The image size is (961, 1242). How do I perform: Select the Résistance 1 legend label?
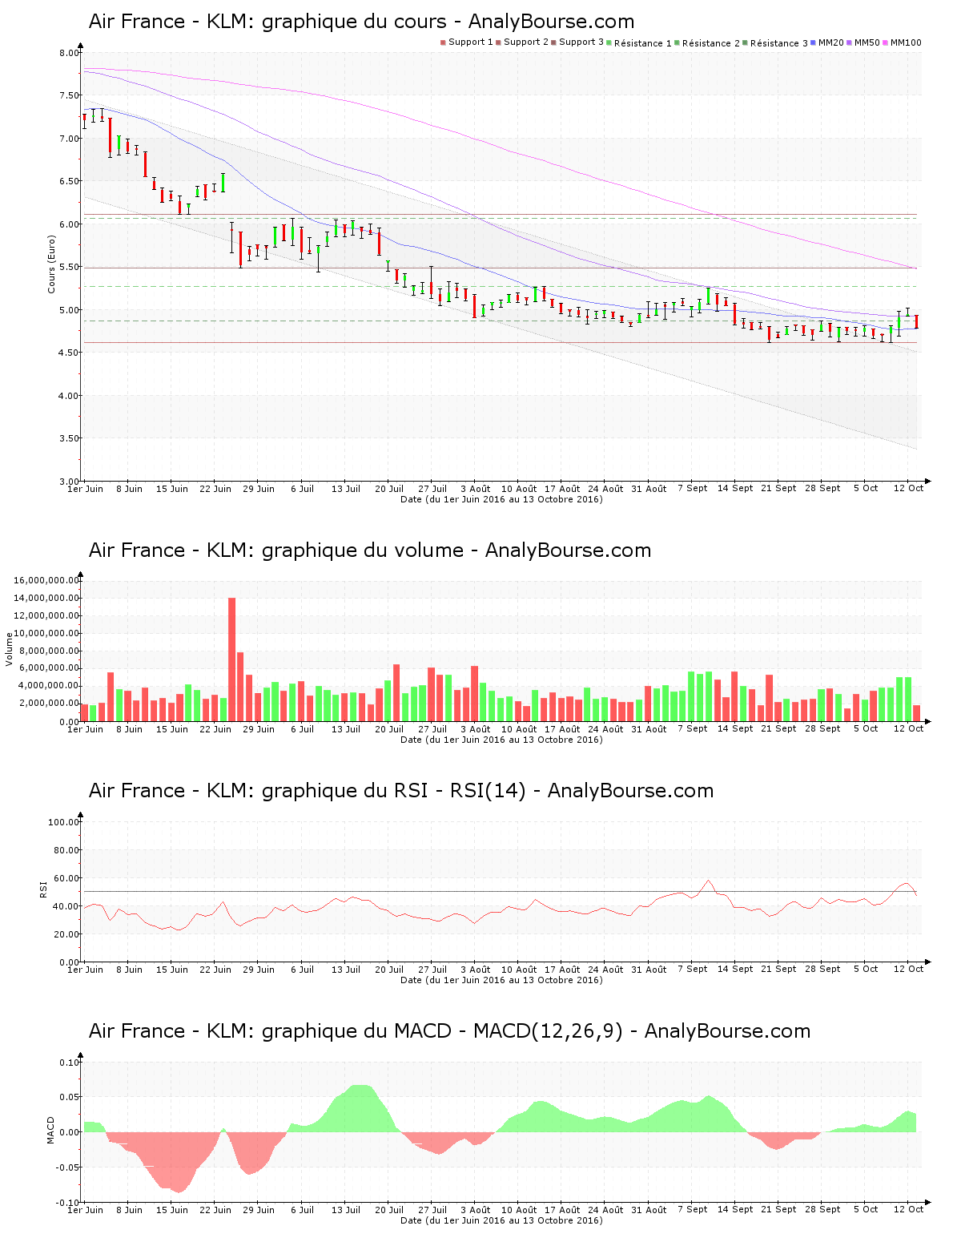(643, 43)
